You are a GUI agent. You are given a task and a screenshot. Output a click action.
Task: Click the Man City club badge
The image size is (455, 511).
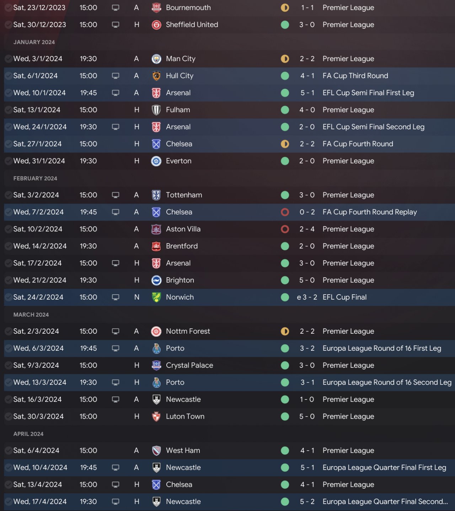pyautogui.click(x=156, y=59)
